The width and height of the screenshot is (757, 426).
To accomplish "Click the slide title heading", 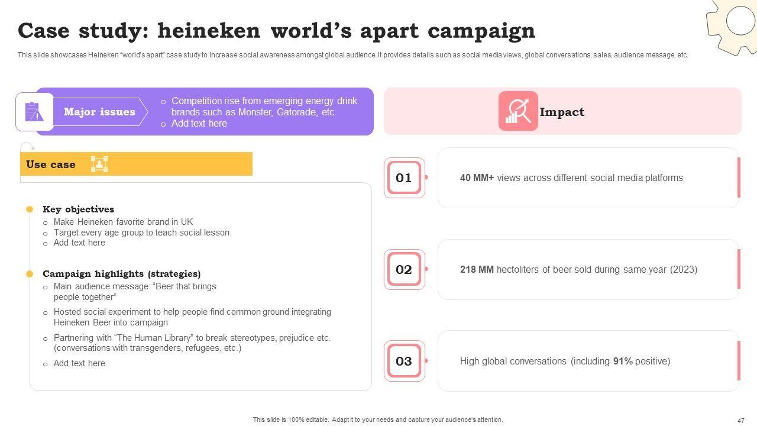I will click(x=276, y=31).
